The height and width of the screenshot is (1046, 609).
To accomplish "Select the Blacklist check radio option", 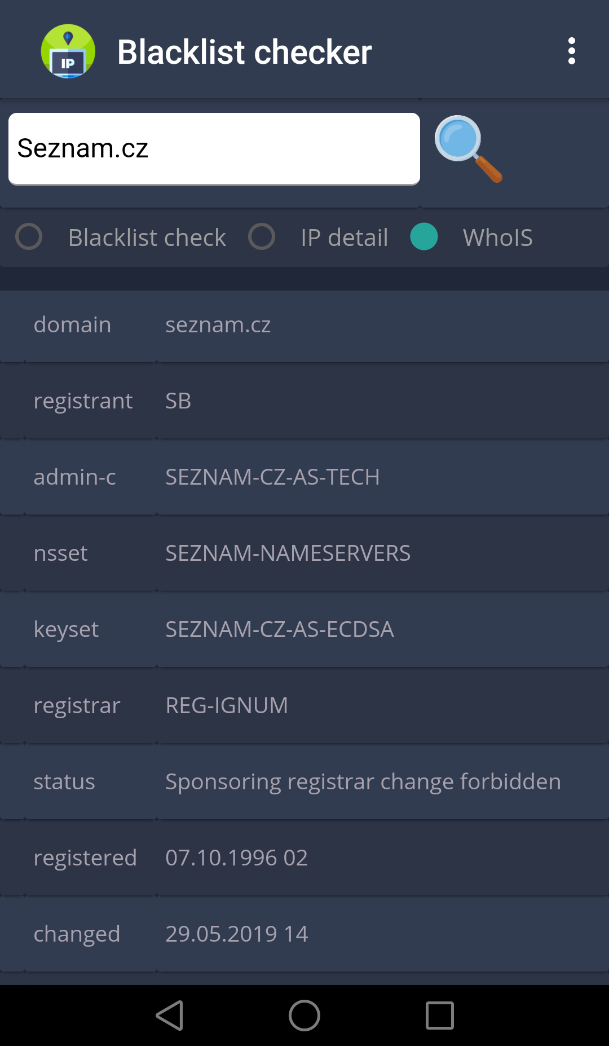I will click(x=29, y=237).
